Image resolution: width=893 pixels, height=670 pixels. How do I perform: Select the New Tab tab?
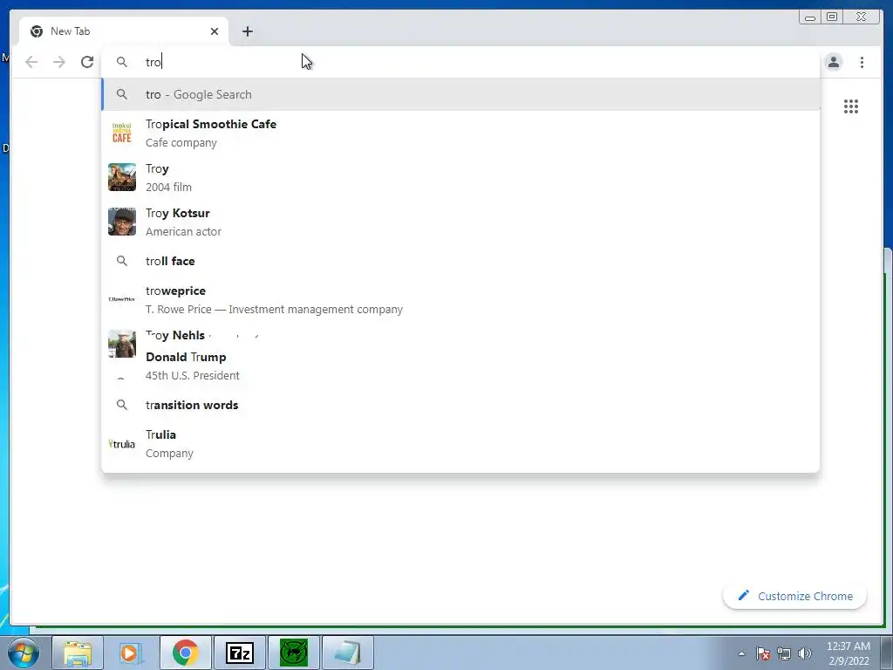(124, 31)
